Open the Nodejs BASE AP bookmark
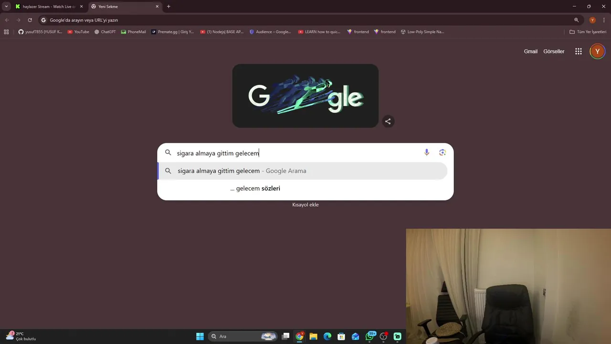The height and width of the screenshot is (344, 611). click(222, 32)
